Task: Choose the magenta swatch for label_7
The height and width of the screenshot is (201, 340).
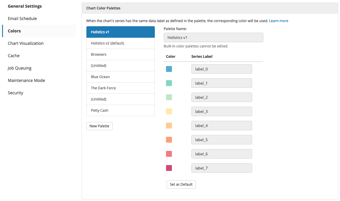Action: [169, 168]
